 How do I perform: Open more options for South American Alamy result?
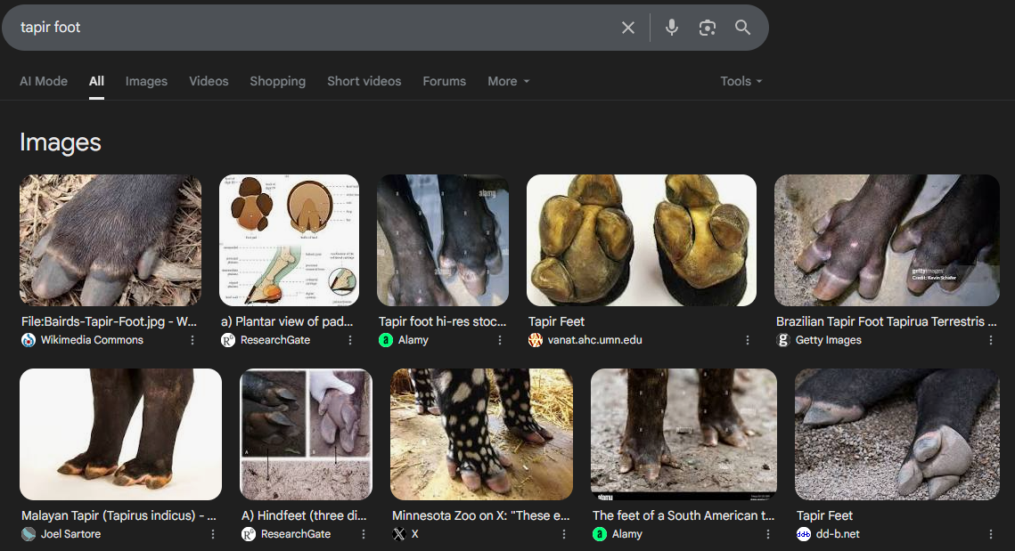(768, 533)
